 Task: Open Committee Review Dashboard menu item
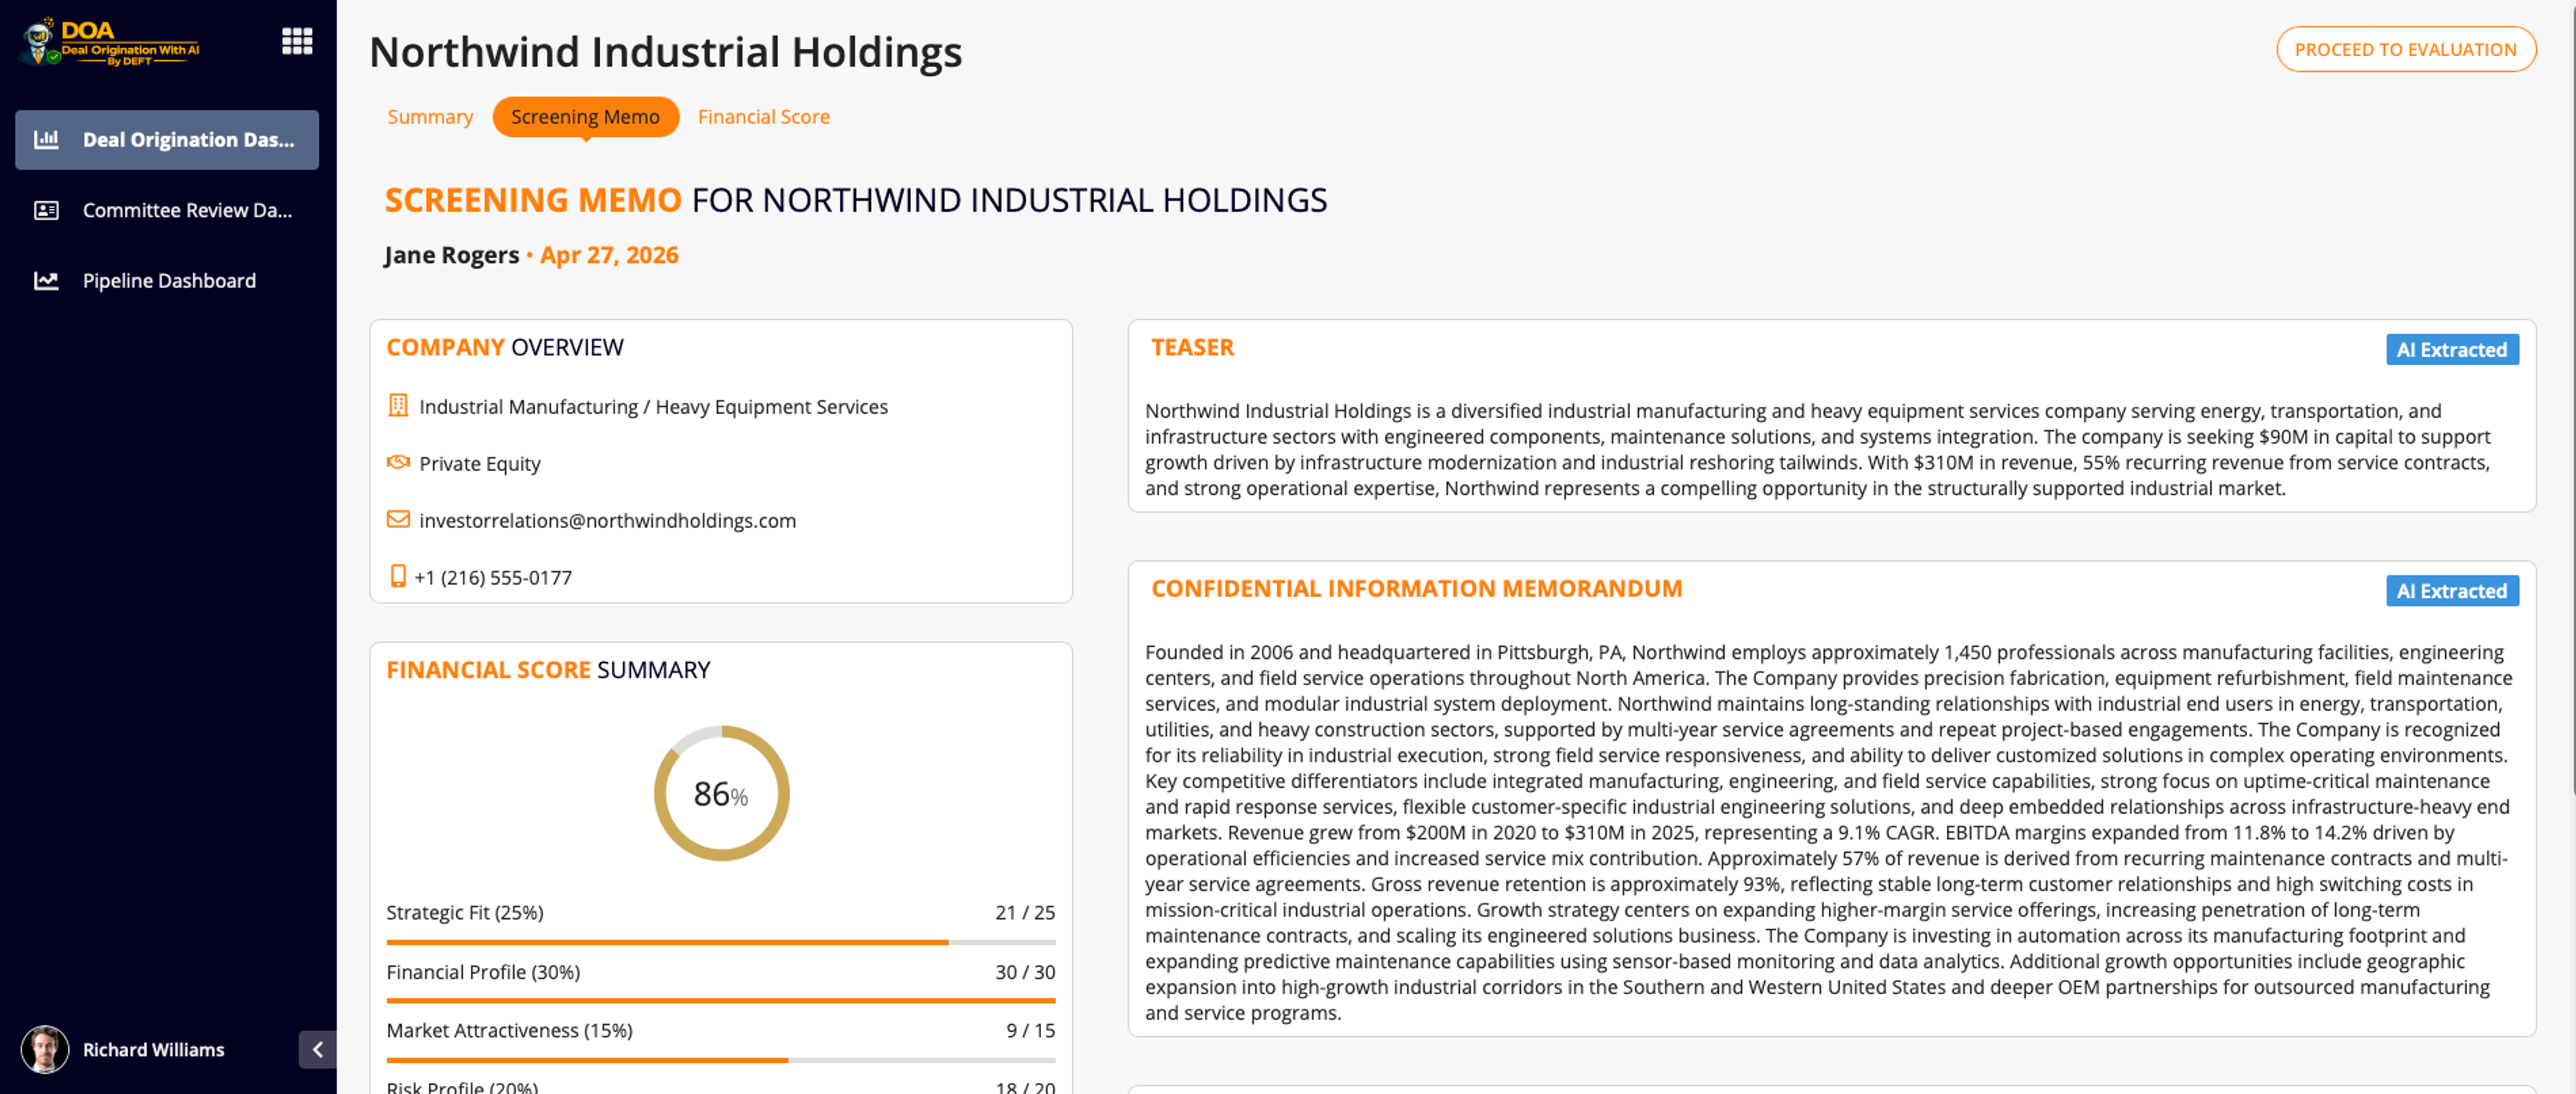click(x=167, y=210)
